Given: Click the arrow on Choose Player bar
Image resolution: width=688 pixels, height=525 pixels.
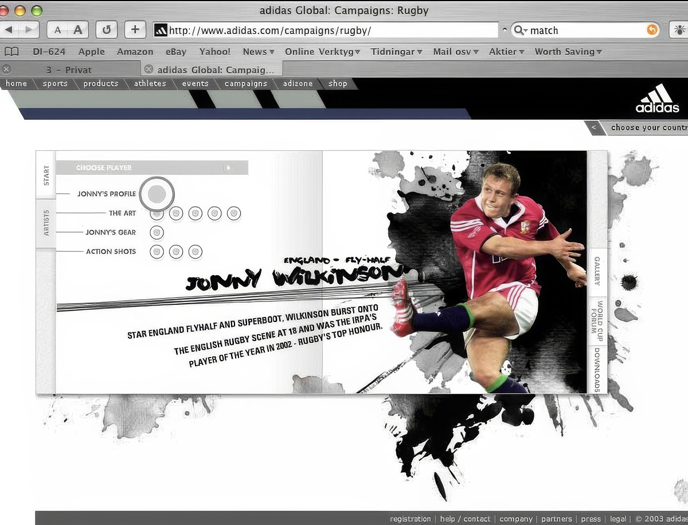Looking at the screenshot, I should [228, 168].
